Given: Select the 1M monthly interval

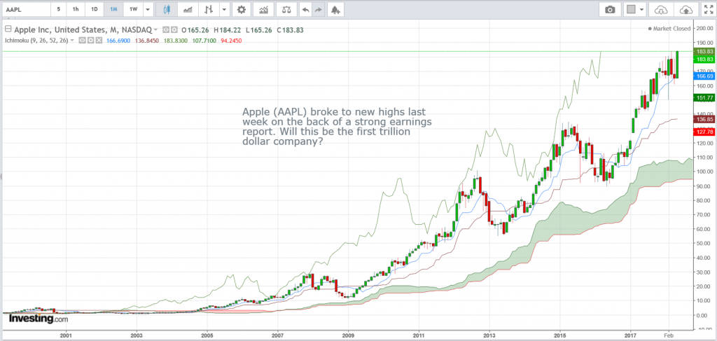Looking at the screenshot, I should pos(113,9).
